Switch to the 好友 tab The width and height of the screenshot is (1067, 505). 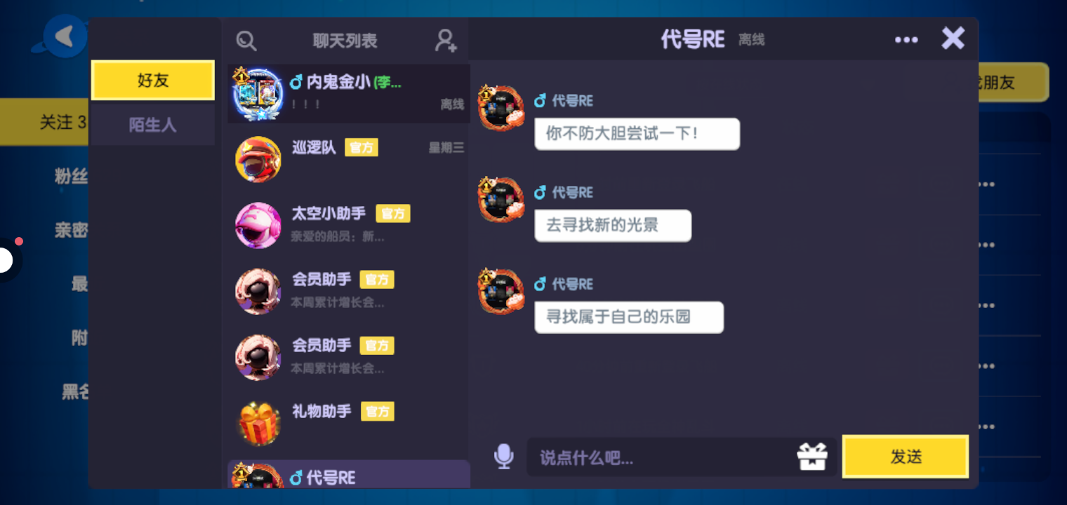click(152, 80)
